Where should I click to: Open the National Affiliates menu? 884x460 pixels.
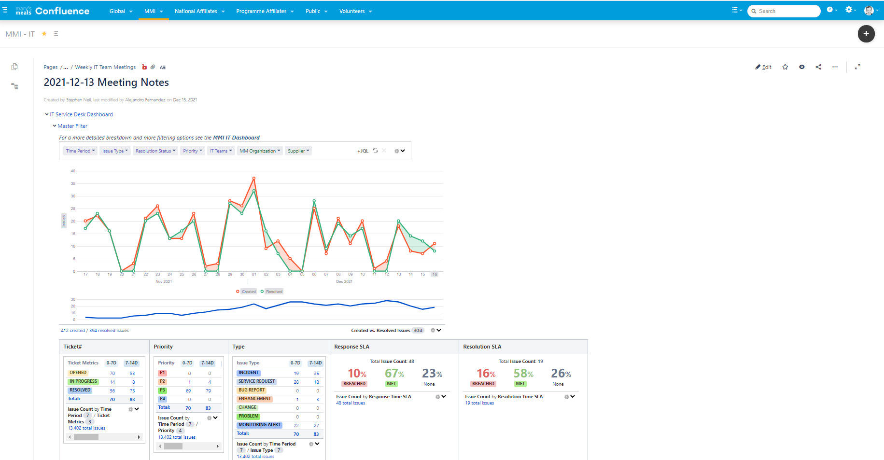tap(199, 11)
